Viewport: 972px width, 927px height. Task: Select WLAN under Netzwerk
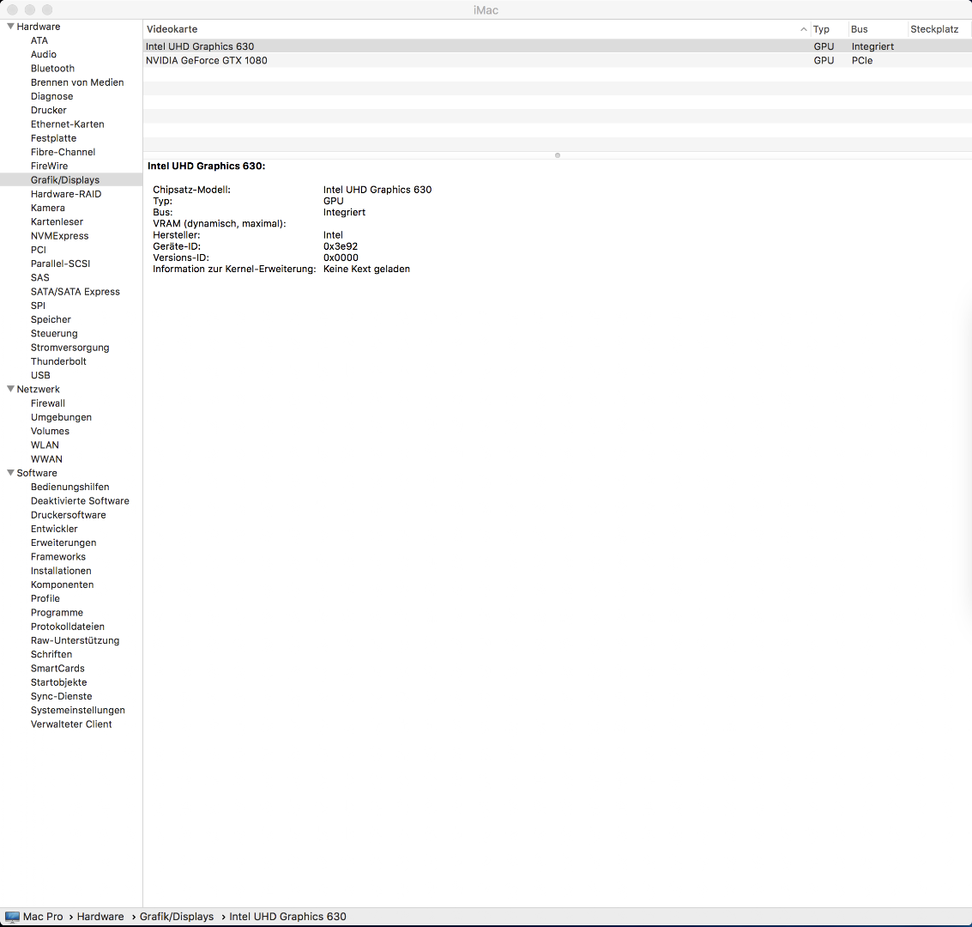45,445
